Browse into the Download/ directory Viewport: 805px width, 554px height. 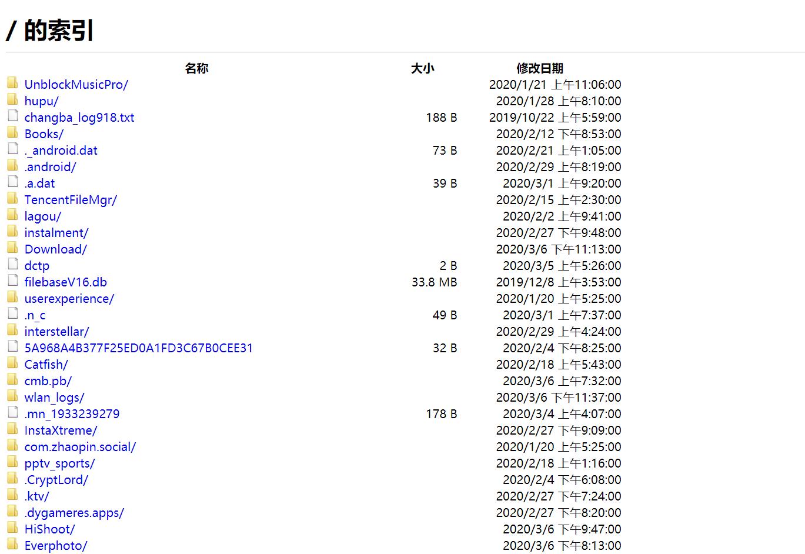[x=56, y=249]
